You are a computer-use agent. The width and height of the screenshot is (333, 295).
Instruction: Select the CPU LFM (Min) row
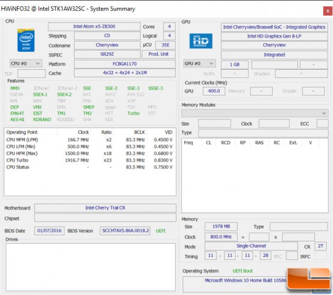(89, 146)
